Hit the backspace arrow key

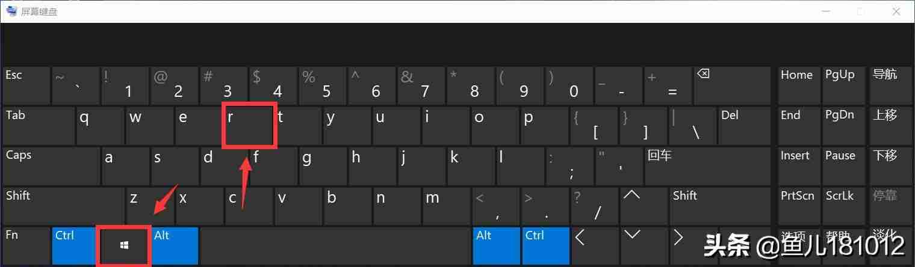[x=732, y=85]
